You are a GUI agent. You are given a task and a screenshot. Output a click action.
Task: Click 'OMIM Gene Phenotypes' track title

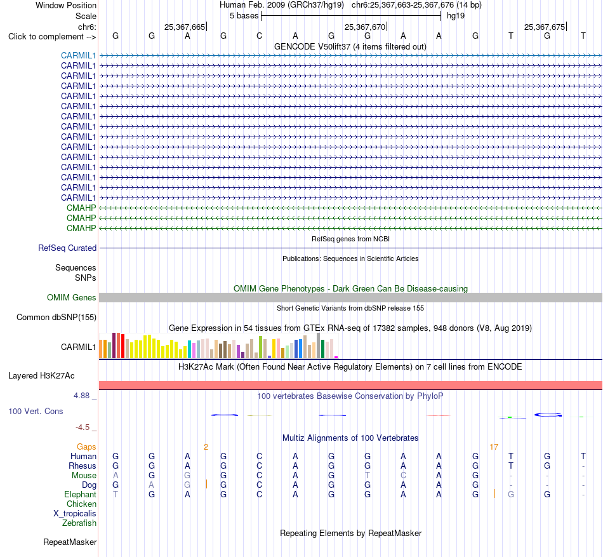coord(350,288)
